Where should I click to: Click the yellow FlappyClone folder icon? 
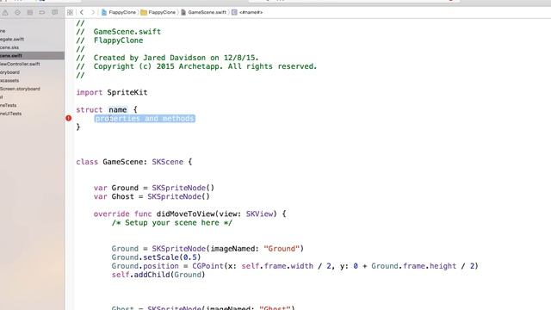(x=144, y=12)
